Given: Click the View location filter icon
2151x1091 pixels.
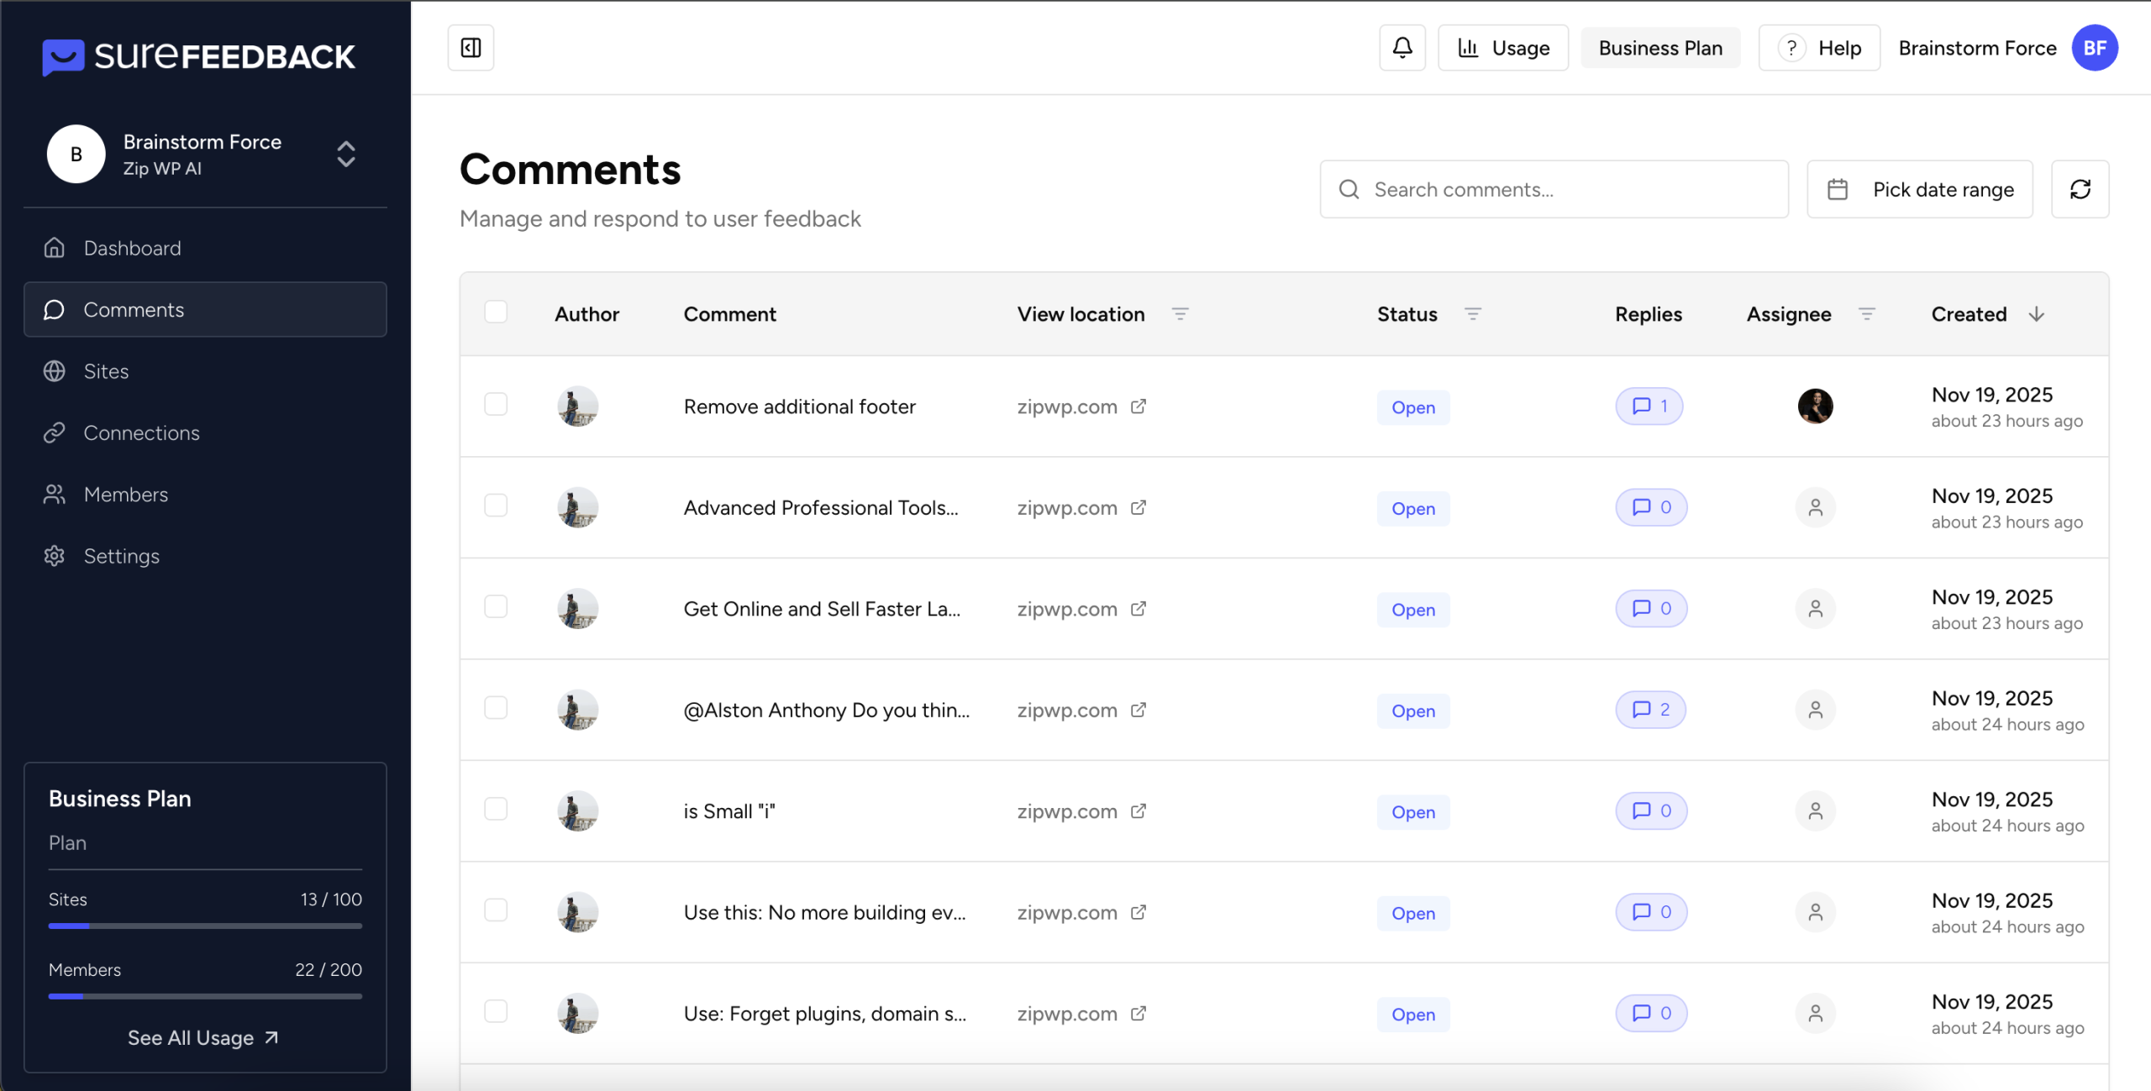Looking at the screenshot, I should pos(1180,314).
